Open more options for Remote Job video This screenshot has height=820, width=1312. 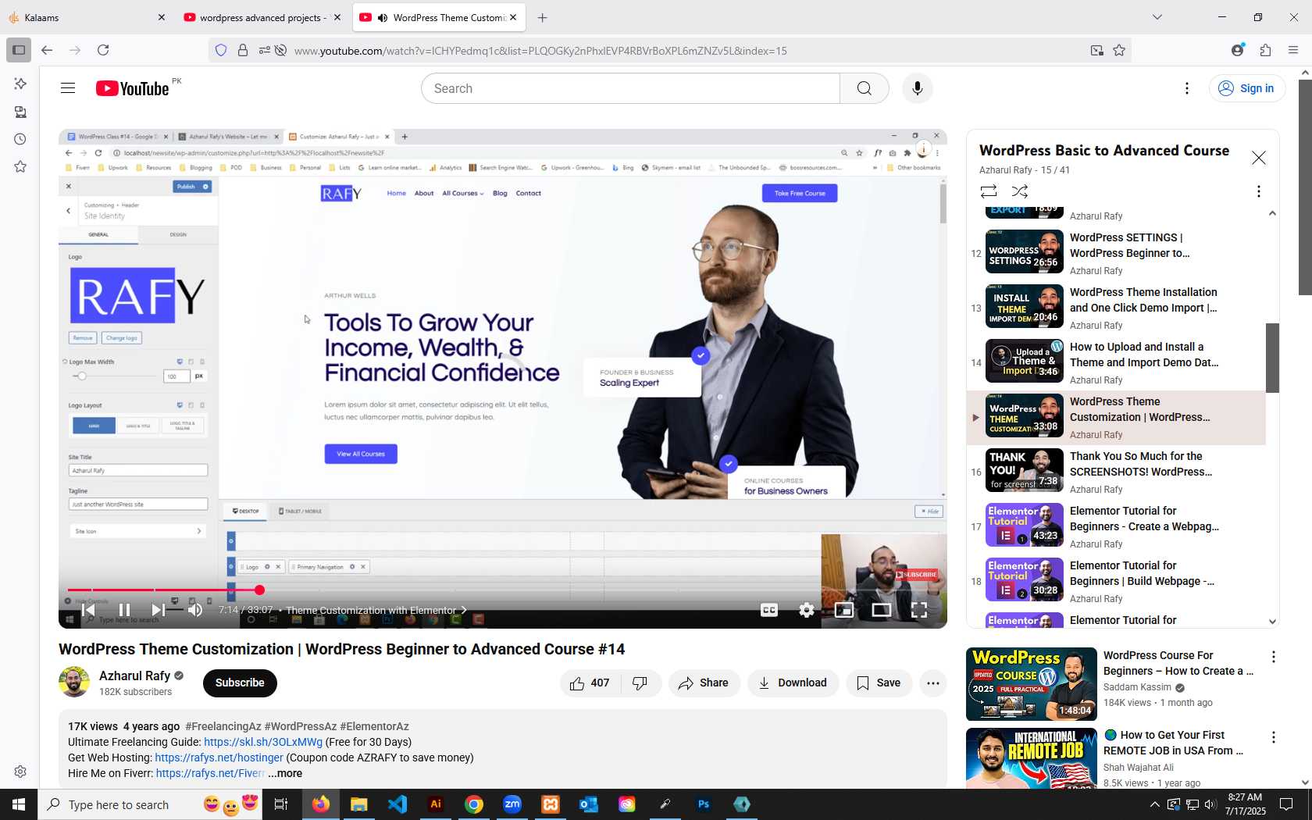point(1273,736)
